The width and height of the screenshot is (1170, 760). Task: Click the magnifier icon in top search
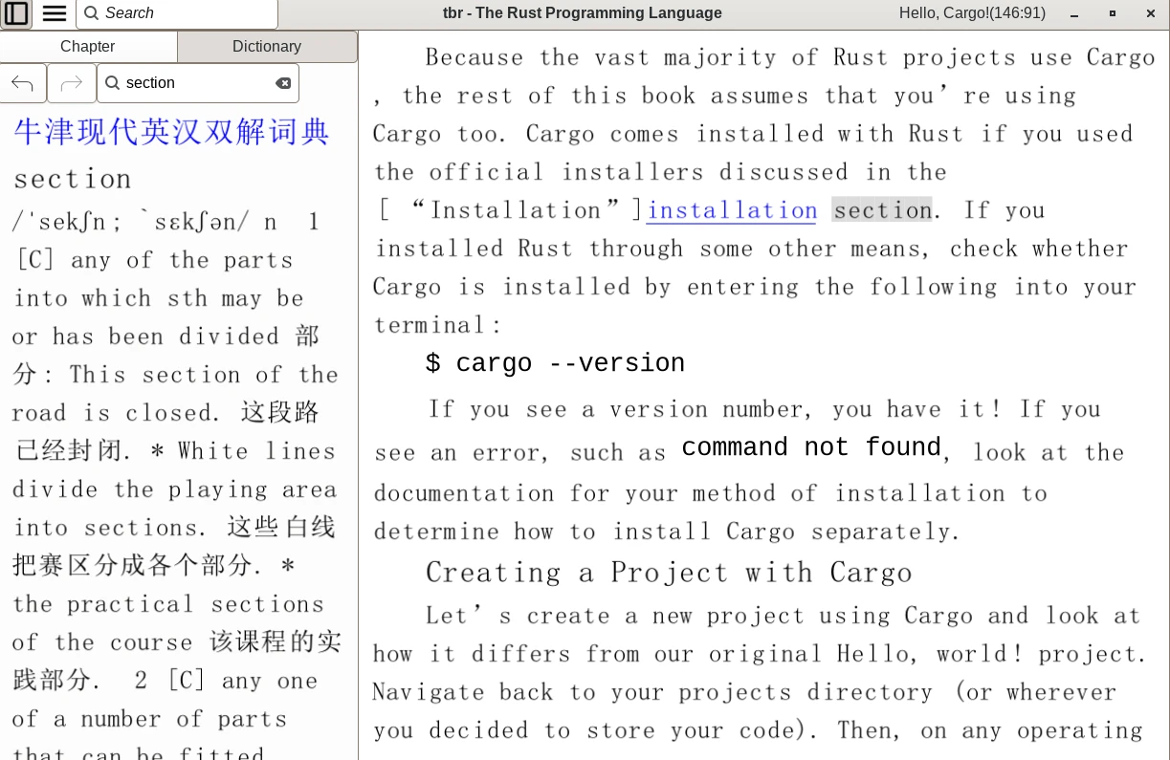(x=91, y=13)
